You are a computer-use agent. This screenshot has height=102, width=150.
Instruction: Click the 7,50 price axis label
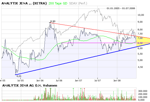coord(140,34)
